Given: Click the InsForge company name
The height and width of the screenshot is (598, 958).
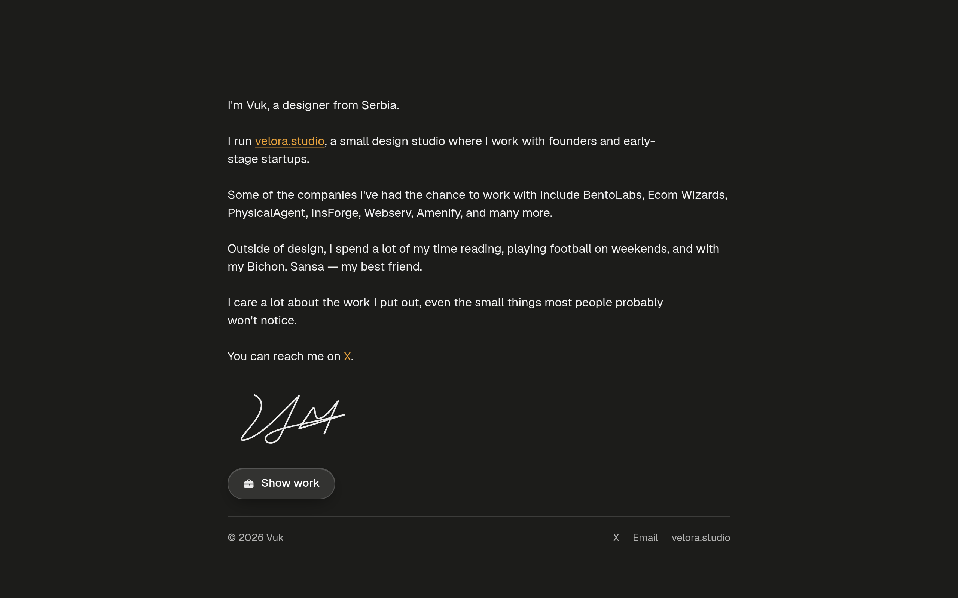Looking at the screenshot, I should 335,213.
